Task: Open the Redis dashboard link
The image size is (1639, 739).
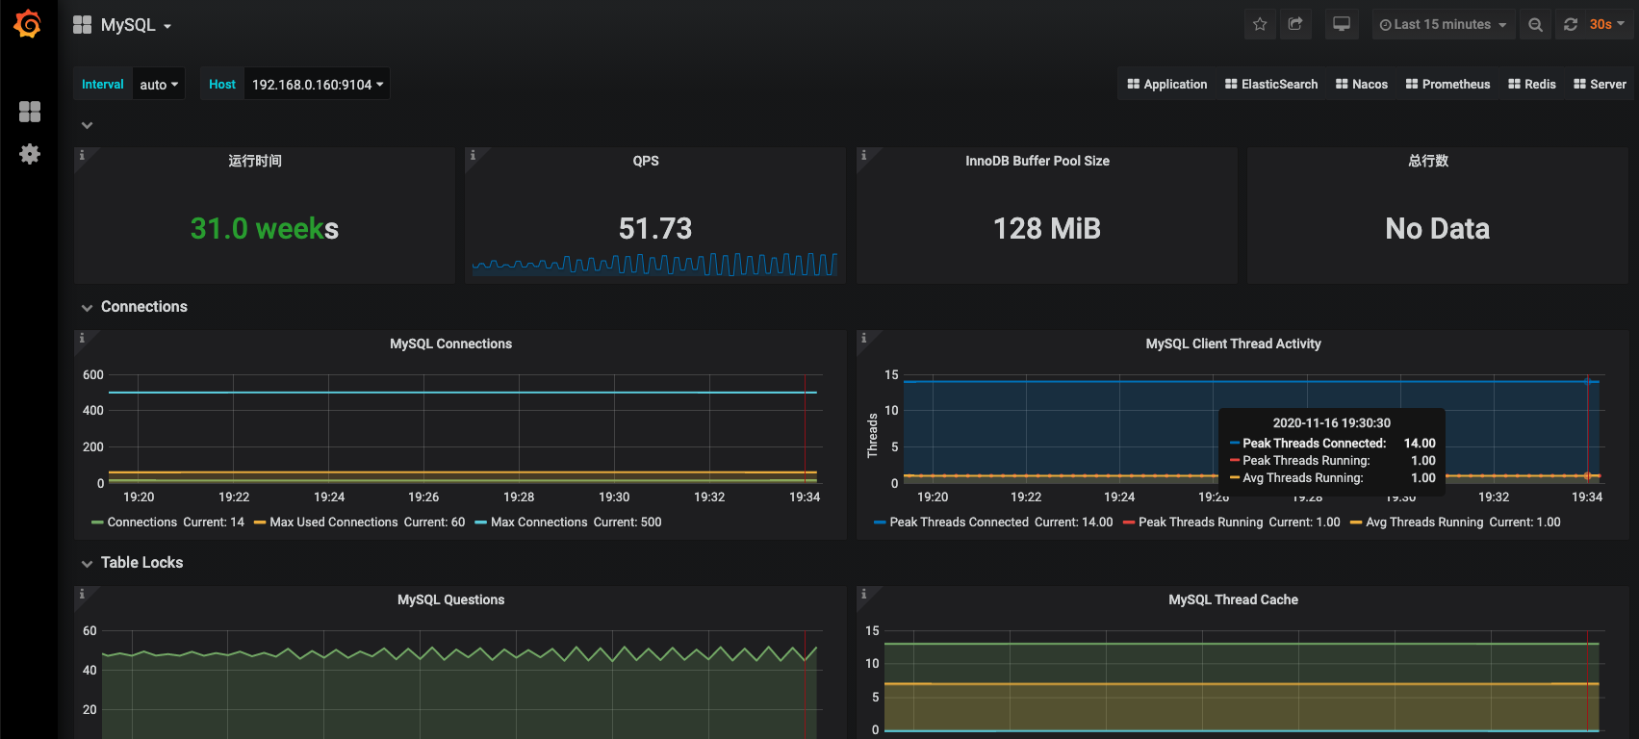Action: 1532,85
